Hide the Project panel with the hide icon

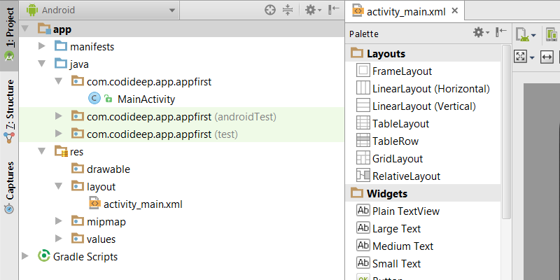pos(334,10)
